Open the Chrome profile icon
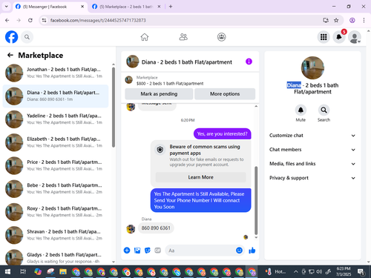Viewport: 371px width, 278px height. 352,20
